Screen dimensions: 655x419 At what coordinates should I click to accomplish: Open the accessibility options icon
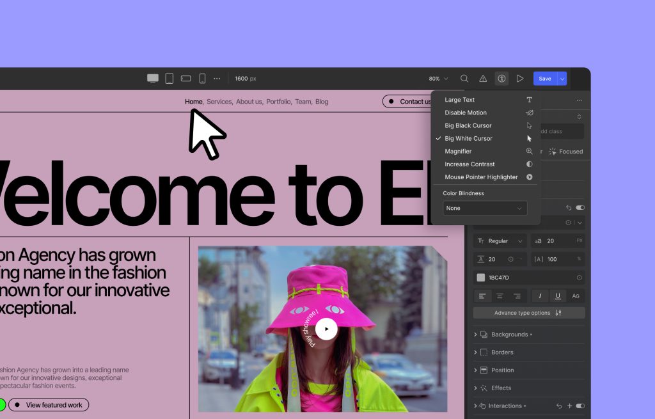pos(502,78)
